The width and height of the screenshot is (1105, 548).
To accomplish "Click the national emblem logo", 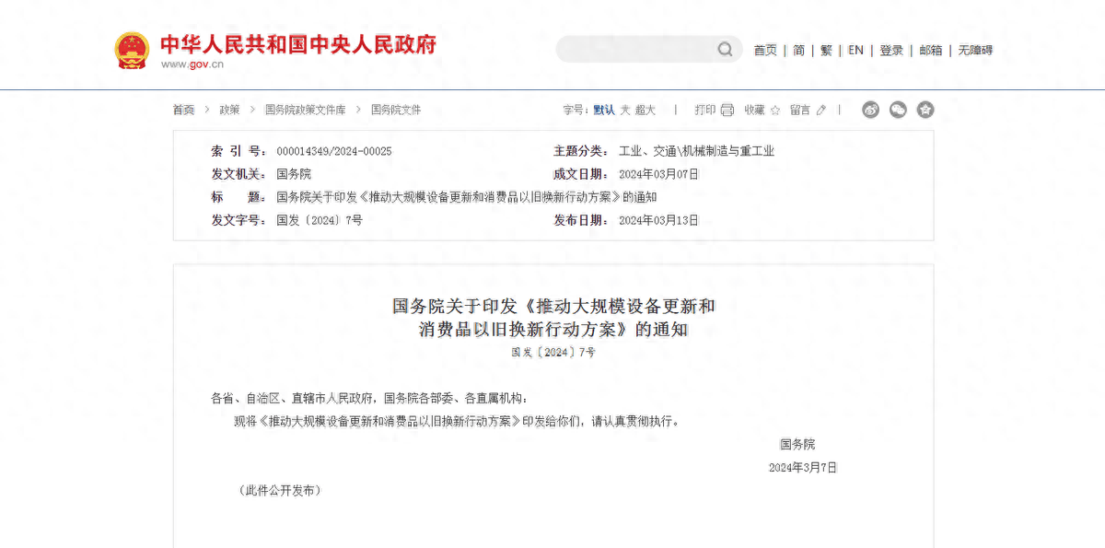I will (132, 50).
